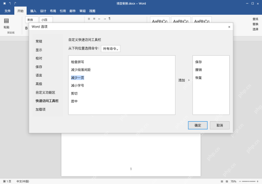This screenshot has height=184, width=262.
Task: Select highlighted 减少一页 in the command list
Action: pos(78,78)
